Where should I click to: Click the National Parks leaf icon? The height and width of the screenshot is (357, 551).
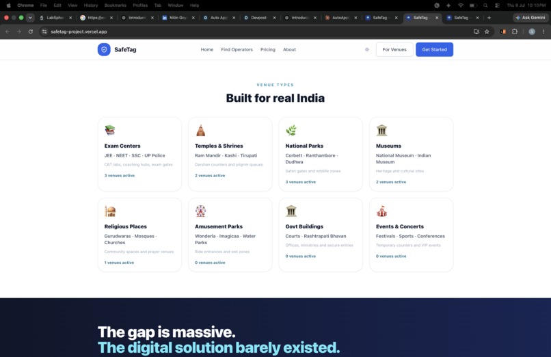tap(291, 130)
